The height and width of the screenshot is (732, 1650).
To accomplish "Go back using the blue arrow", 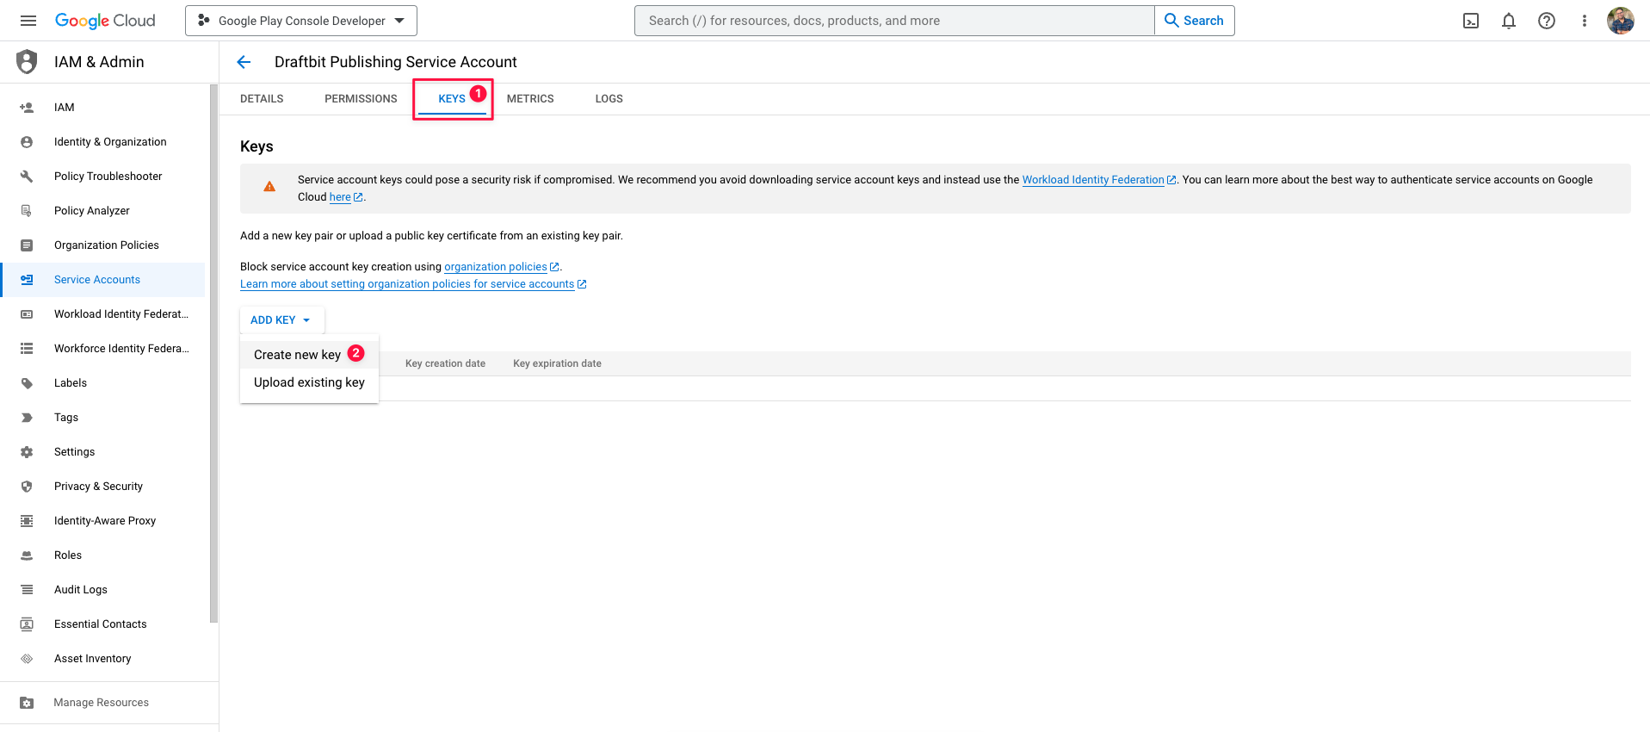I will point(244,62).
